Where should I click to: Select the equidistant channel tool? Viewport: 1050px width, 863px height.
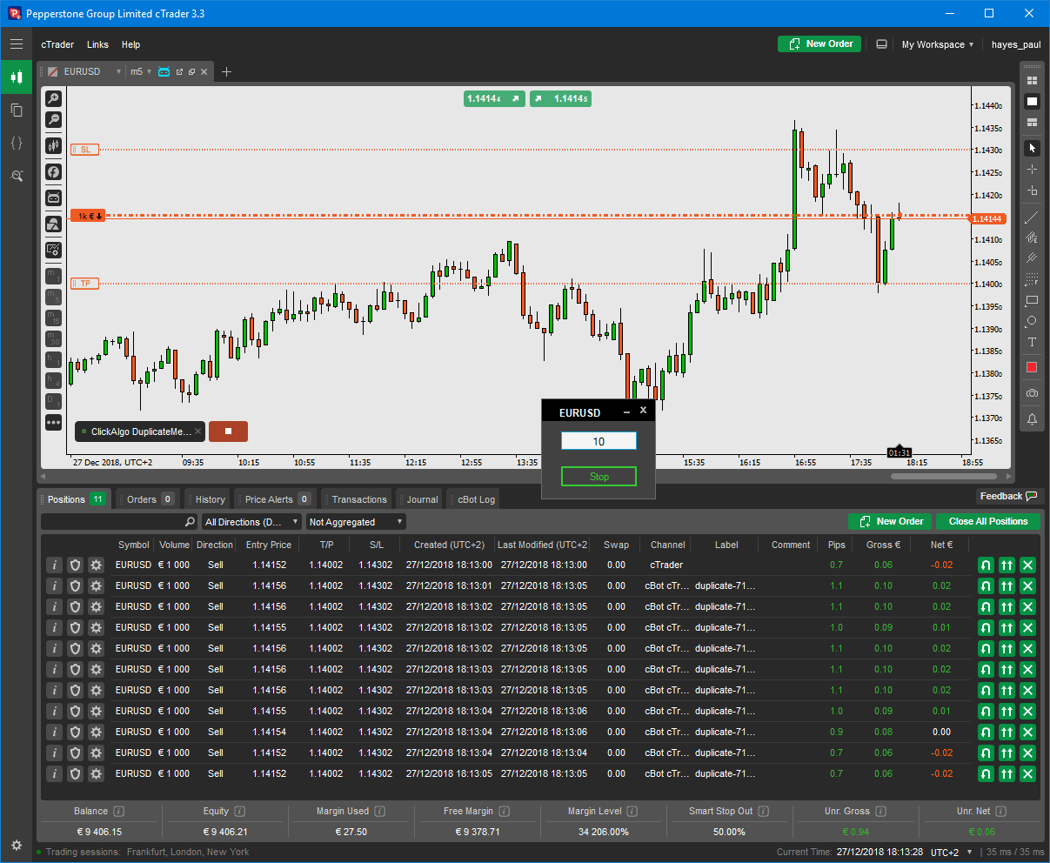pos(1032,237)
